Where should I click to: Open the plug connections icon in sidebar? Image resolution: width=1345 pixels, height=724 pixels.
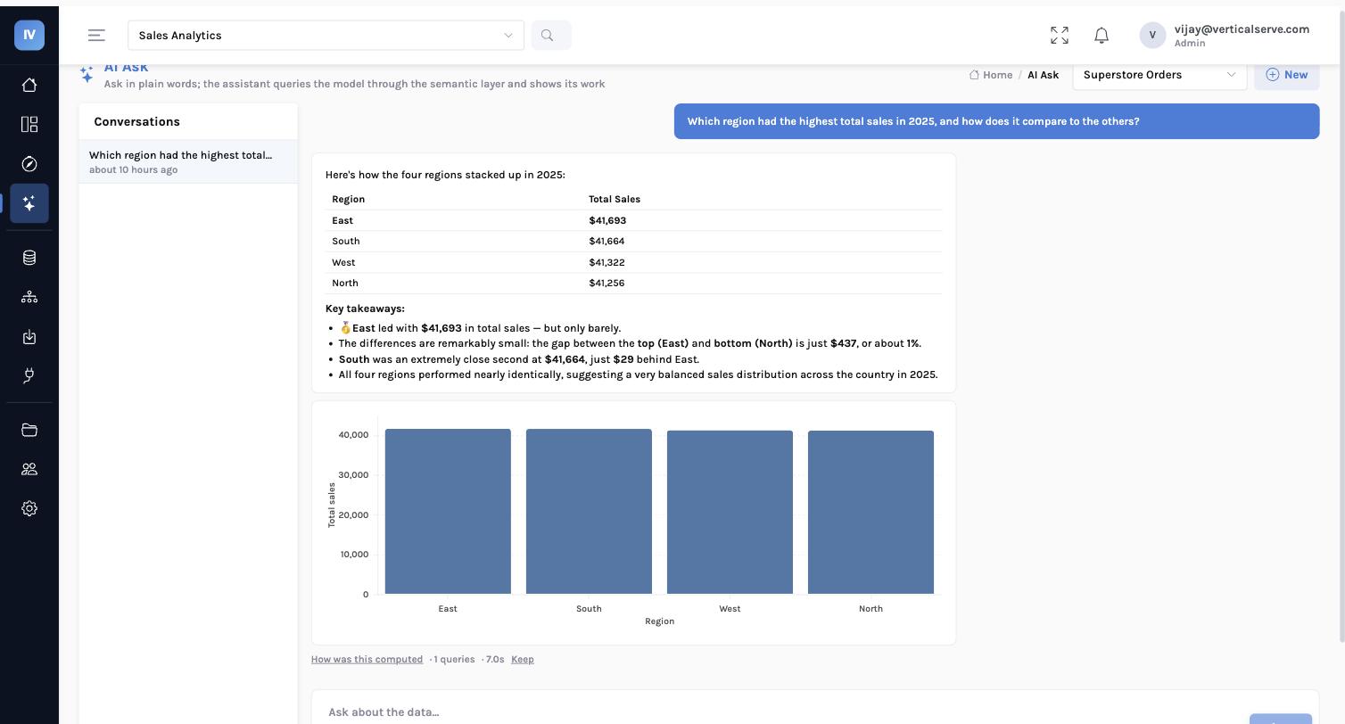[x=29, y=376]
